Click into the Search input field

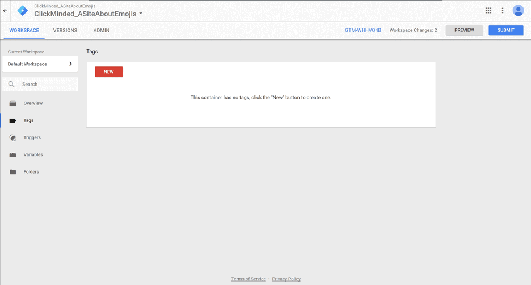click(x=40, y=84)
